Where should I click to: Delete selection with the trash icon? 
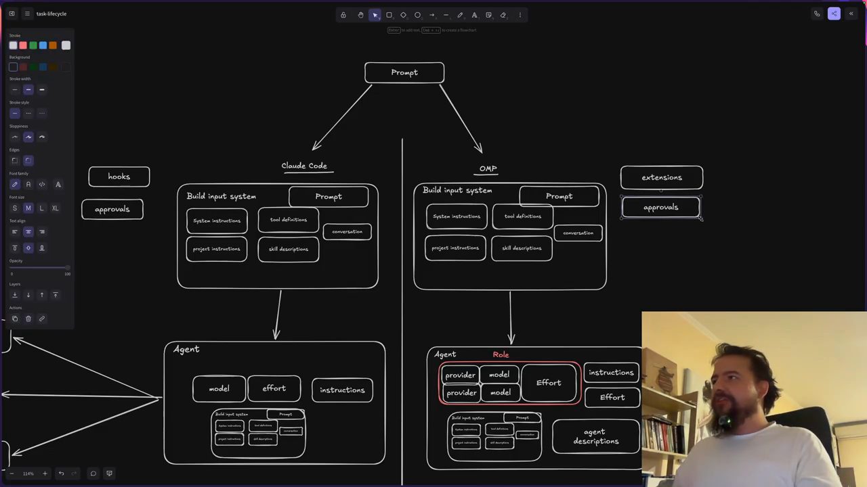(28, 319)
